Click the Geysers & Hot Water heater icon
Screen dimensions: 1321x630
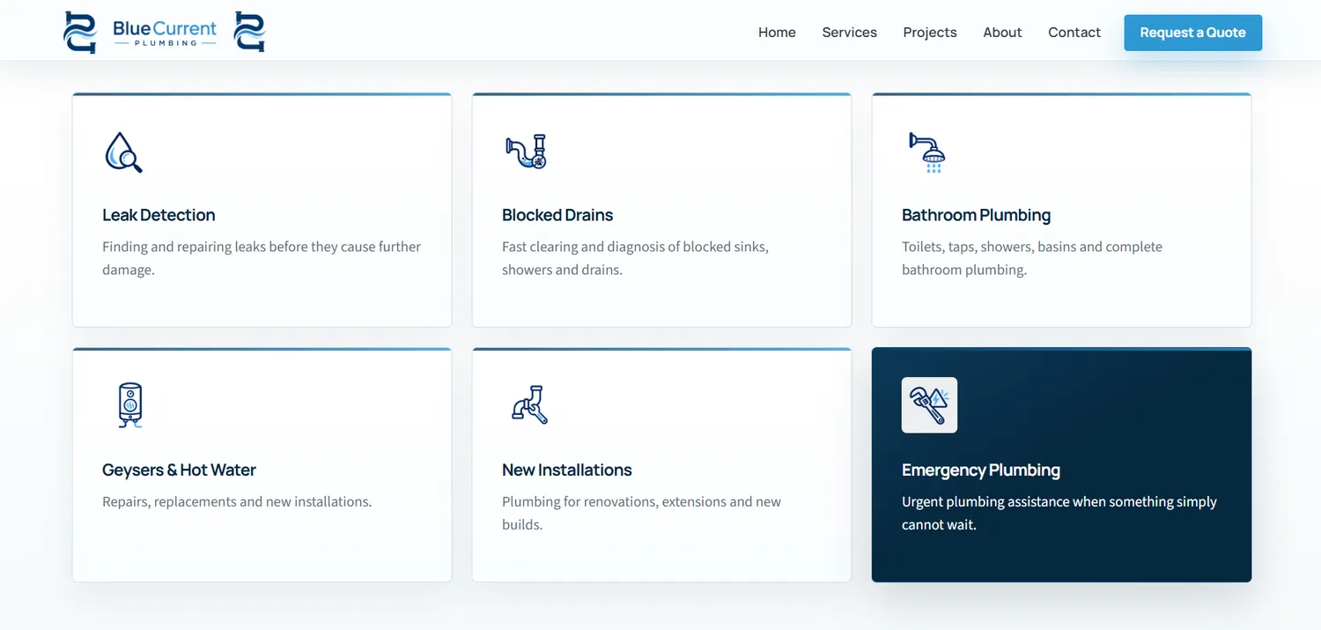(x=130, y=405)
